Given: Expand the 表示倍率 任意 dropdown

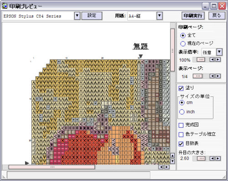Looking at the screenshot, I should tap(219, 52).
